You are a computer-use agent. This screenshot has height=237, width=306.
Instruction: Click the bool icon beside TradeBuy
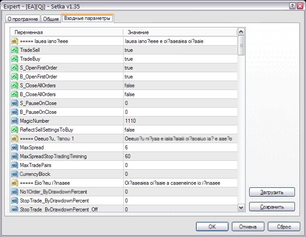[x=15, y=59]
